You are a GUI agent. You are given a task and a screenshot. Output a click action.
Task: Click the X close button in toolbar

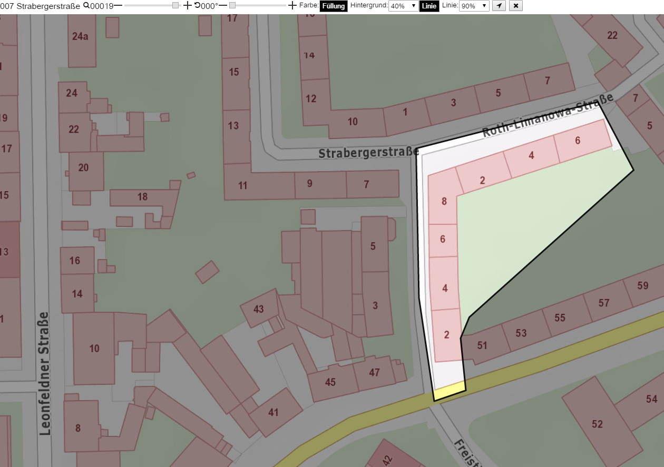(516, 6)
